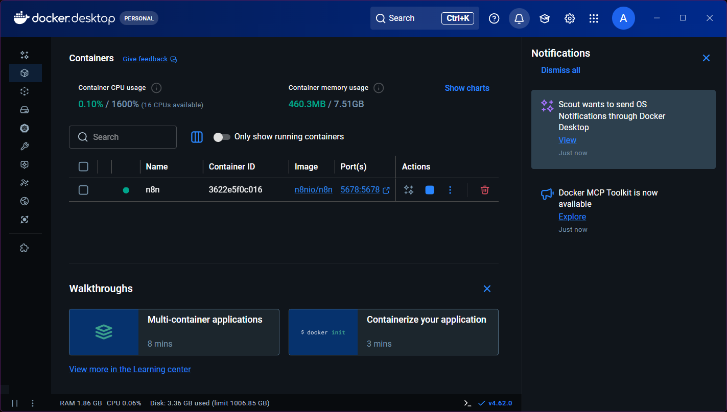Click Explore link under MCP Toolkit notification
727x412 pixels.
(x=572, y=216)
